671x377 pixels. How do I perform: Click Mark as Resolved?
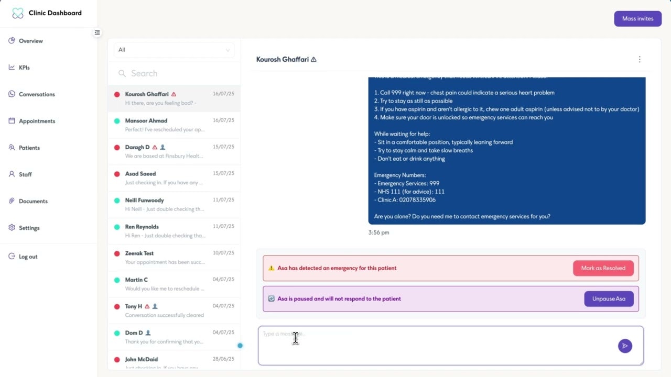603,268
